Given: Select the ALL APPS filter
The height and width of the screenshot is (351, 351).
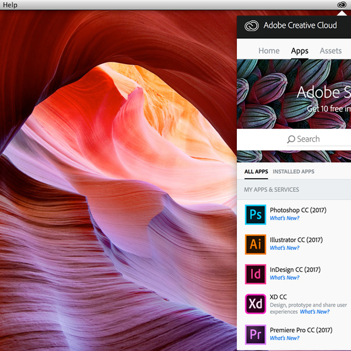Looking at the screenshot, I should coord(256,172).
